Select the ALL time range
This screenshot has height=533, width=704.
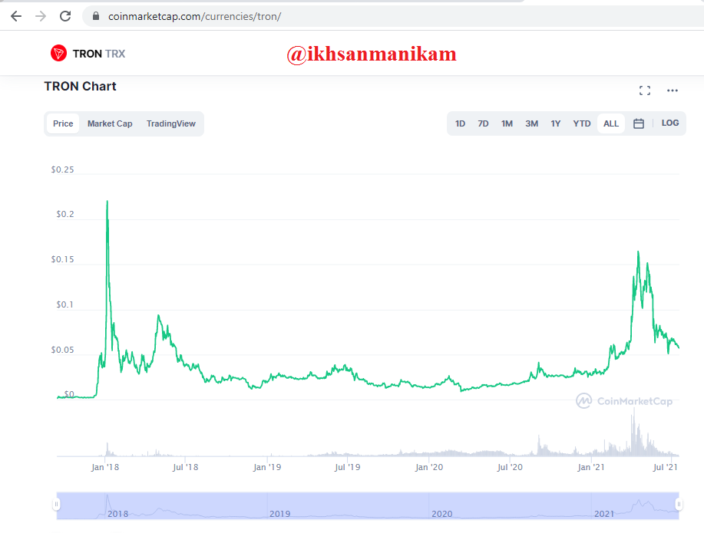click(x=611, y=123)
